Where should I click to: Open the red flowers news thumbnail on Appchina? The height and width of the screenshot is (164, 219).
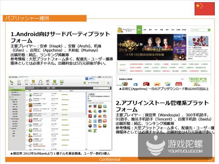coord(198,41)
